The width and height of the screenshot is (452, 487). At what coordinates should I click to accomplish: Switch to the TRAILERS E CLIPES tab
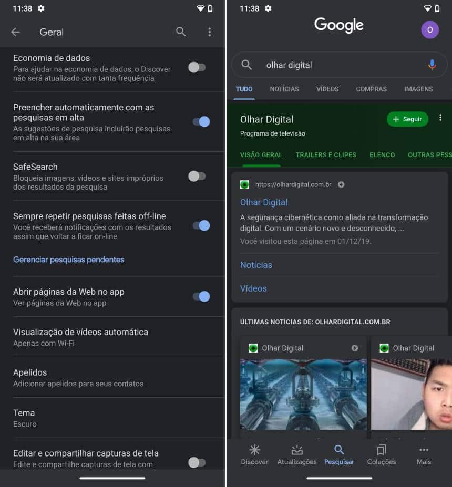point(326,155)
